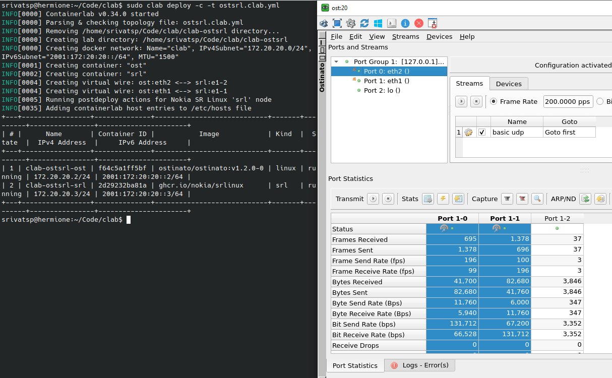
Task: Open the Streams menu
Action: pyautogui.click(x=405, y=36)
